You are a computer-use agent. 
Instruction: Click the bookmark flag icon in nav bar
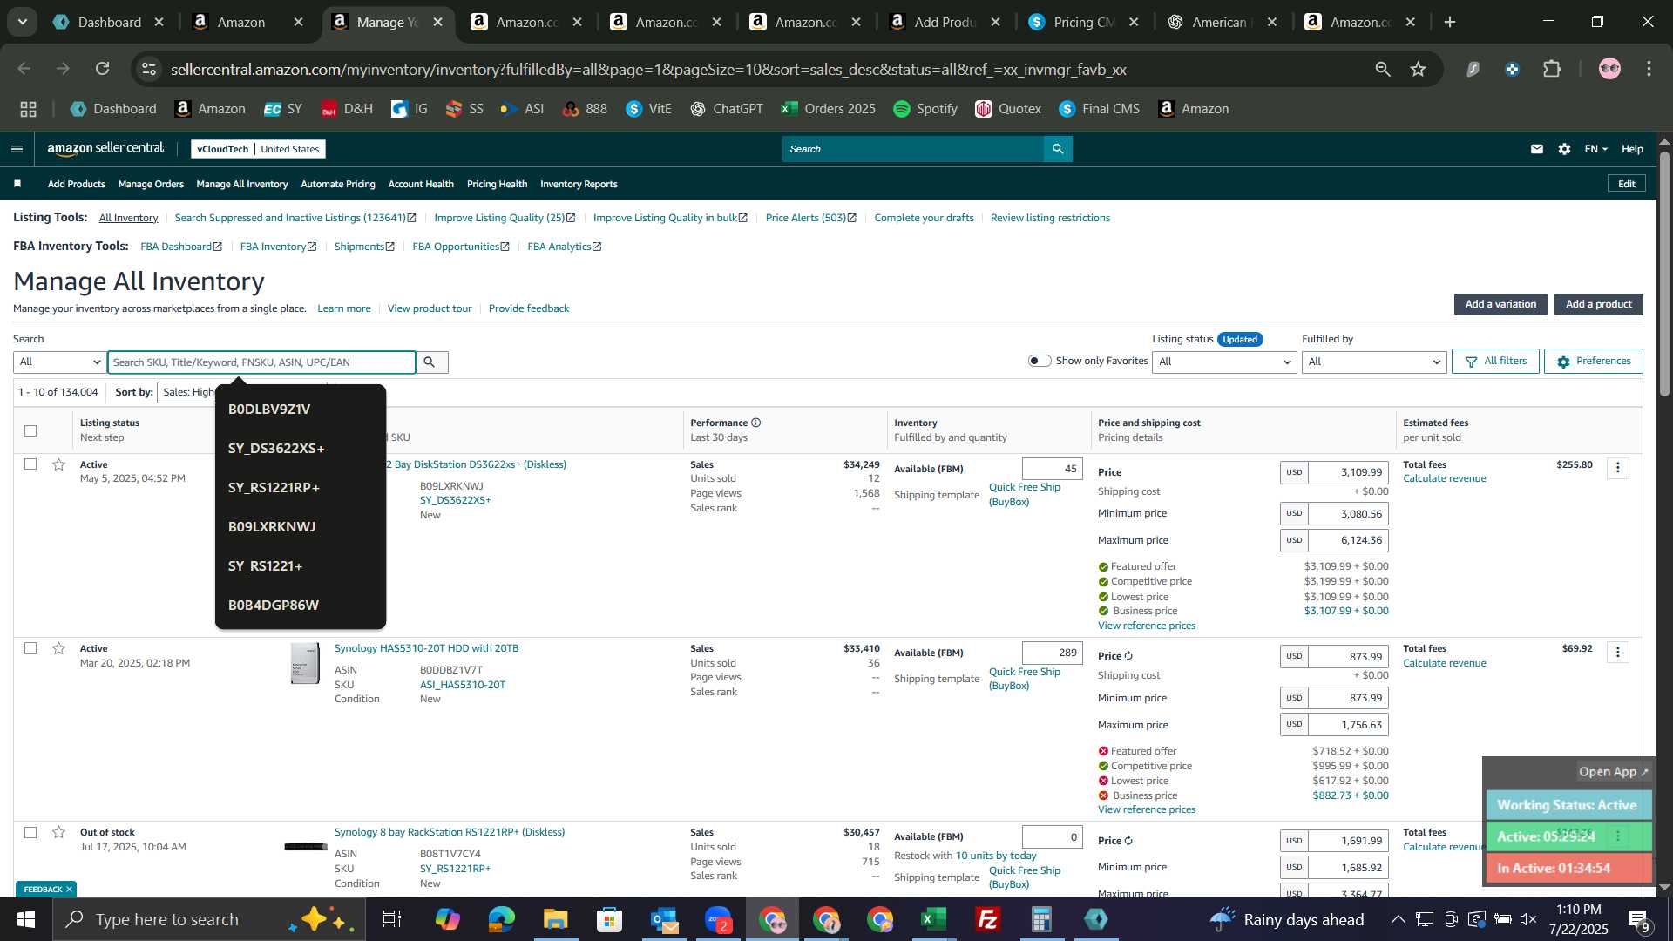click(x=17, y=184)
